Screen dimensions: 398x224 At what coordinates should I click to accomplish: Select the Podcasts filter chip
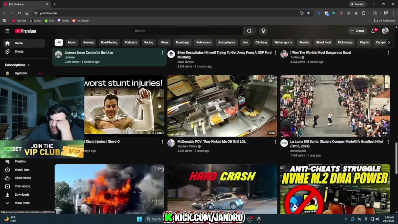[131, 42]
